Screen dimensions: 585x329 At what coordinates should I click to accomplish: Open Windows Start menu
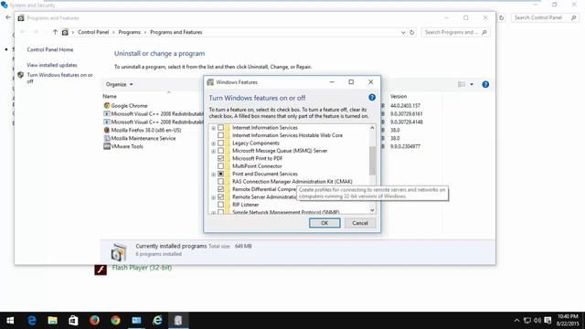click(10, 321)
